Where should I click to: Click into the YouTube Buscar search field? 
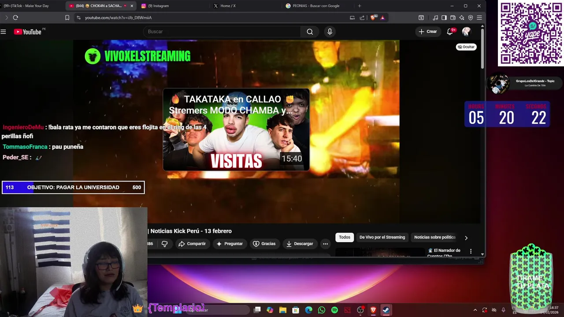coord(222,32)
